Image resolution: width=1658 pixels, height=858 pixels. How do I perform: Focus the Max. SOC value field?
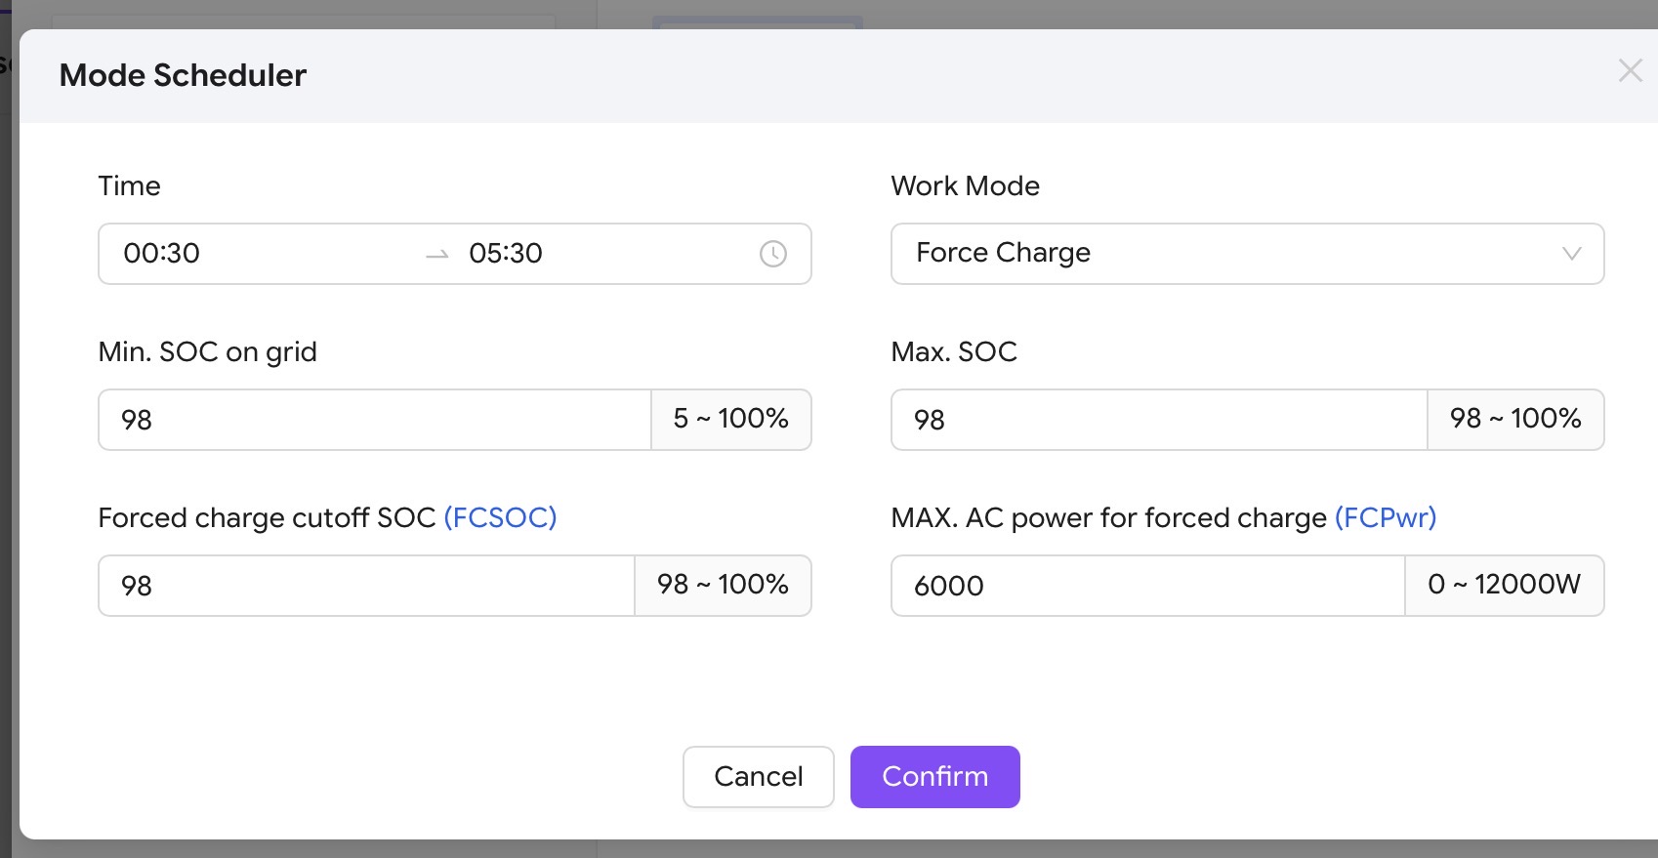(1158, 420)
